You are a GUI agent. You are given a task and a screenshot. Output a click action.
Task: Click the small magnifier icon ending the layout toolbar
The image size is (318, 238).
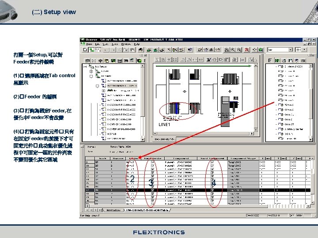(256, 59)
